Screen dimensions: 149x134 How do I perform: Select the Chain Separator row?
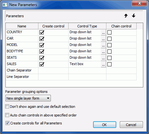click(71, 71)
